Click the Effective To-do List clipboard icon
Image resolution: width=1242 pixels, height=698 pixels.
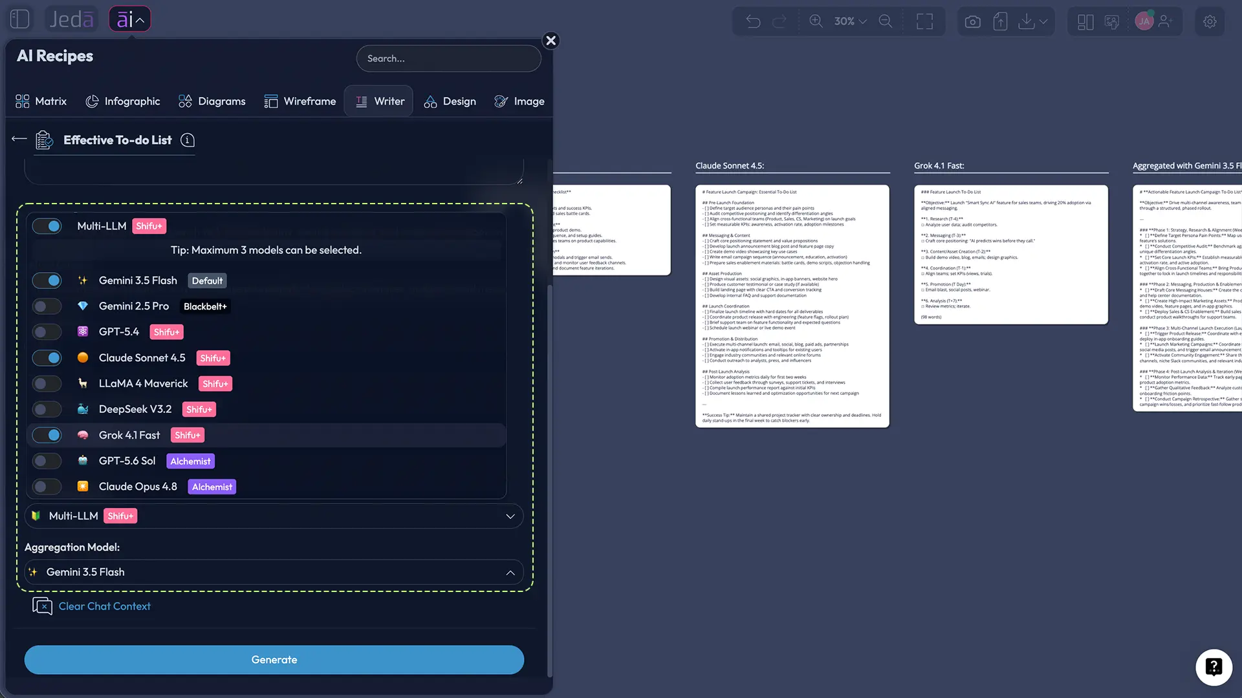[x=44, y=140]
